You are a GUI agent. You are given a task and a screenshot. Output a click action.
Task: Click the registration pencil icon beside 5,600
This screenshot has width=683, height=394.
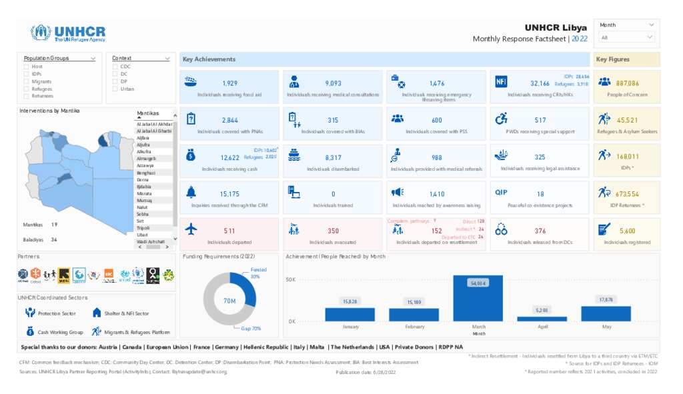click(604, 229)
